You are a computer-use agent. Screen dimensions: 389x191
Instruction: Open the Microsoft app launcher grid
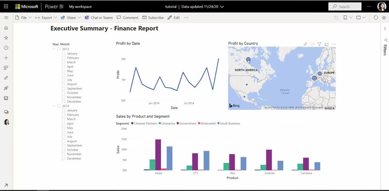6,6
